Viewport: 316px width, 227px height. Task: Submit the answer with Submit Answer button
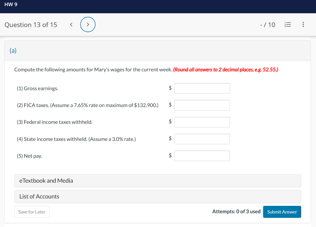[282, 212]
